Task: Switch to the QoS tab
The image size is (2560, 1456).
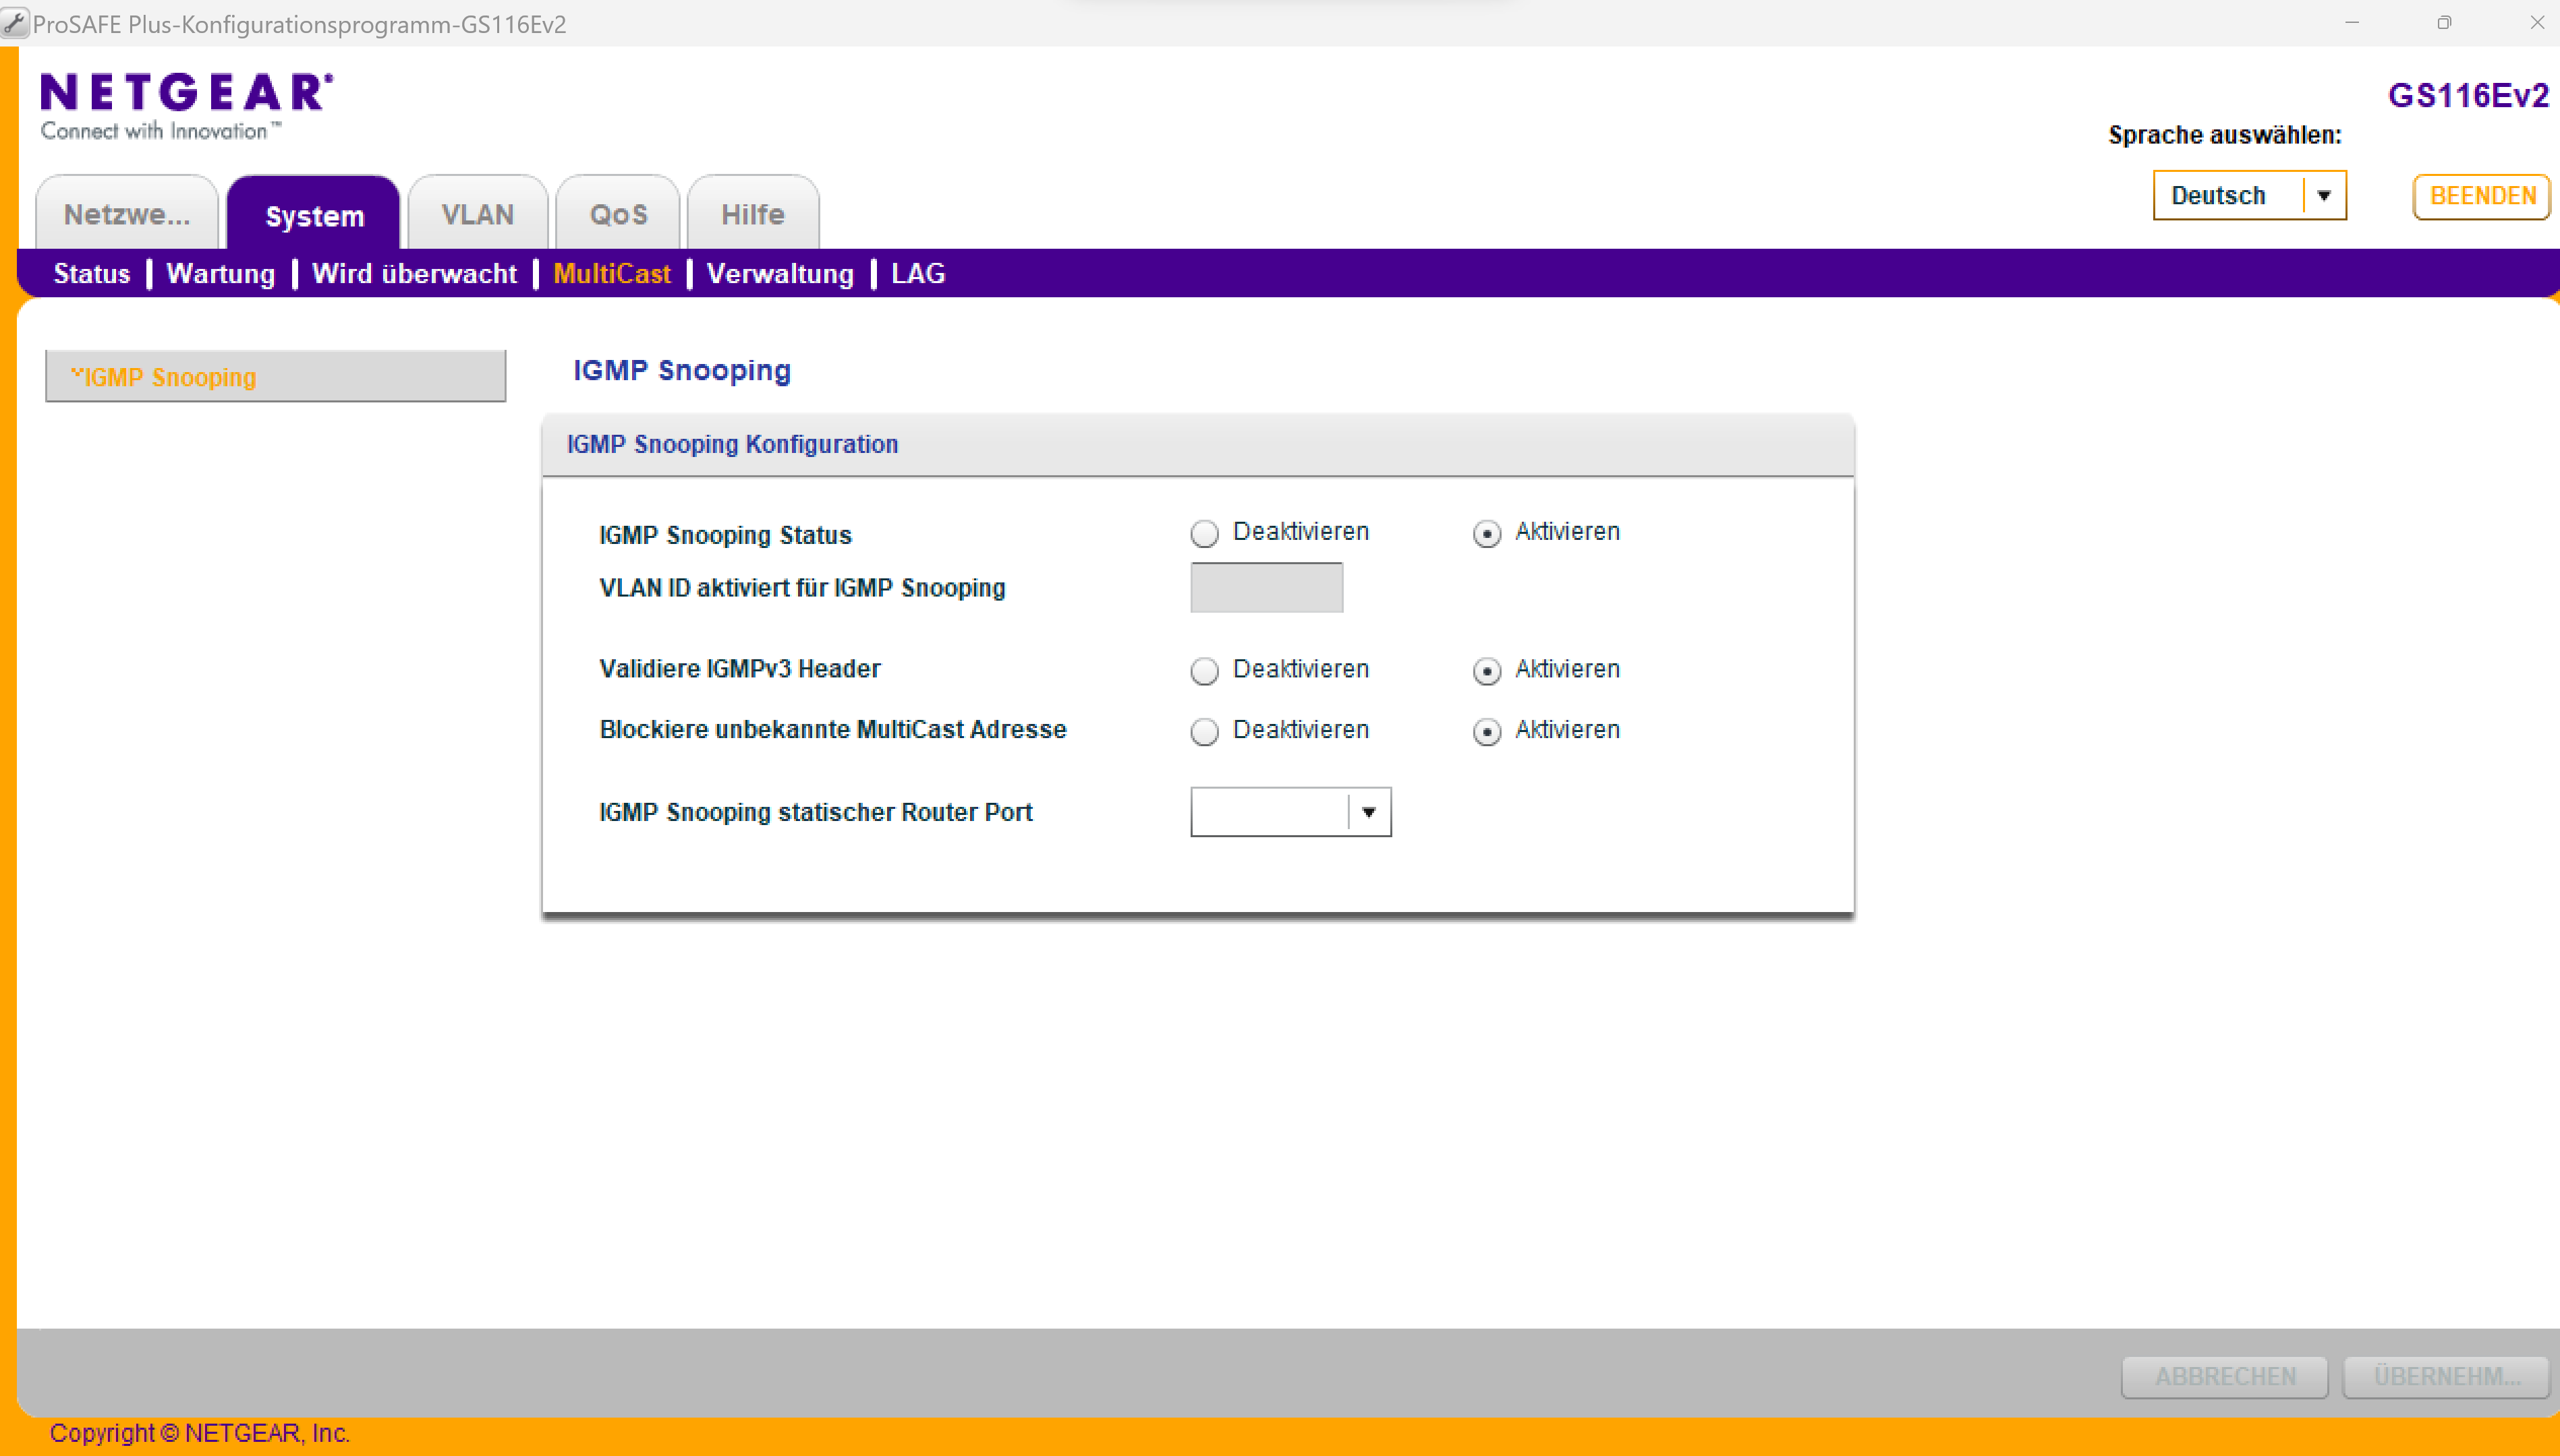Action: point(617,214)
